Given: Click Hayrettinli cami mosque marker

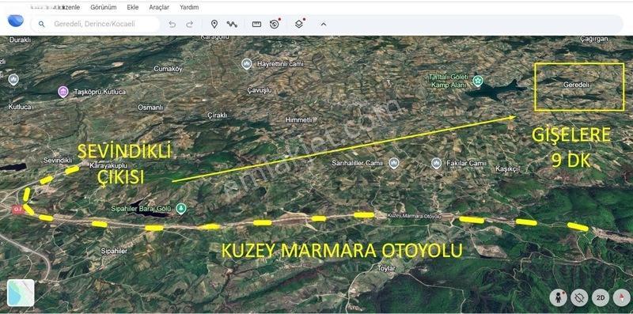Looking at the screenshot, I should [246, 64].
